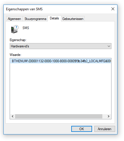This screenshot has width=124, height=141.
Task: Click the SMS device name label
Action: pos(26,28)
